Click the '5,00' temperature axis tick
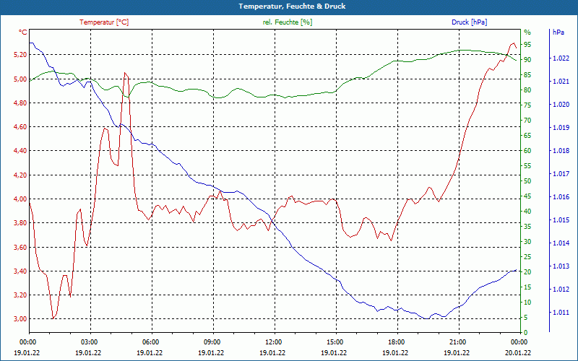578x361 pixels. 21,79
